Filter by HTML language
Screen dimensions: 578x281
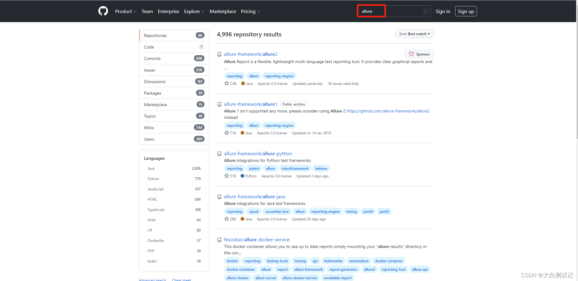(x=174, y=199)
